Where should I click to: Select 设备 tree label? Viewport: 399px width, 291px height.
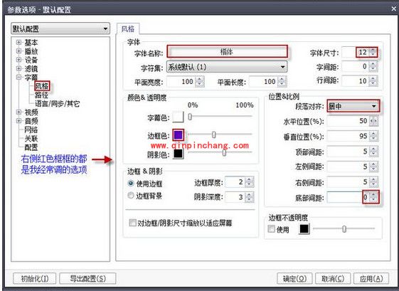click(31, 60)
